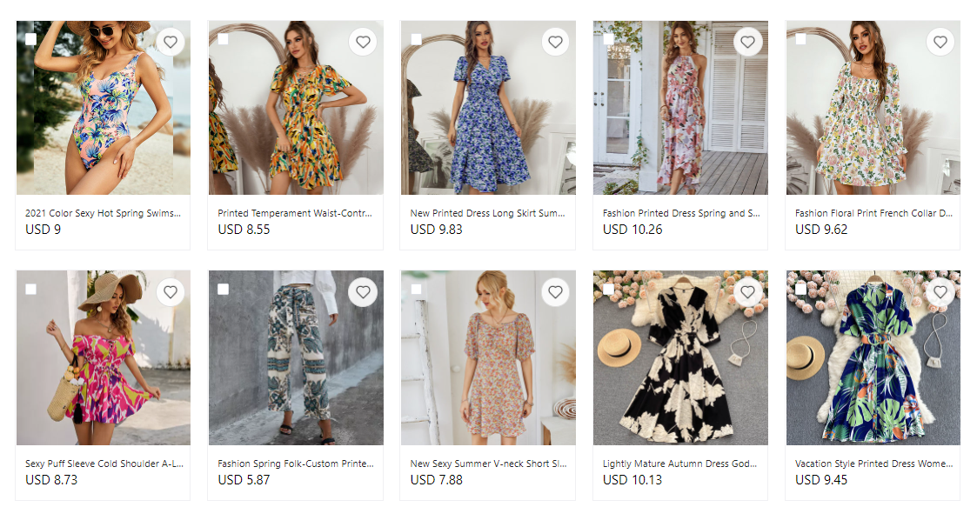Wishlist the Vacation Style Printed Dress
Screen dimensions: 977x507
coord(940,292)
